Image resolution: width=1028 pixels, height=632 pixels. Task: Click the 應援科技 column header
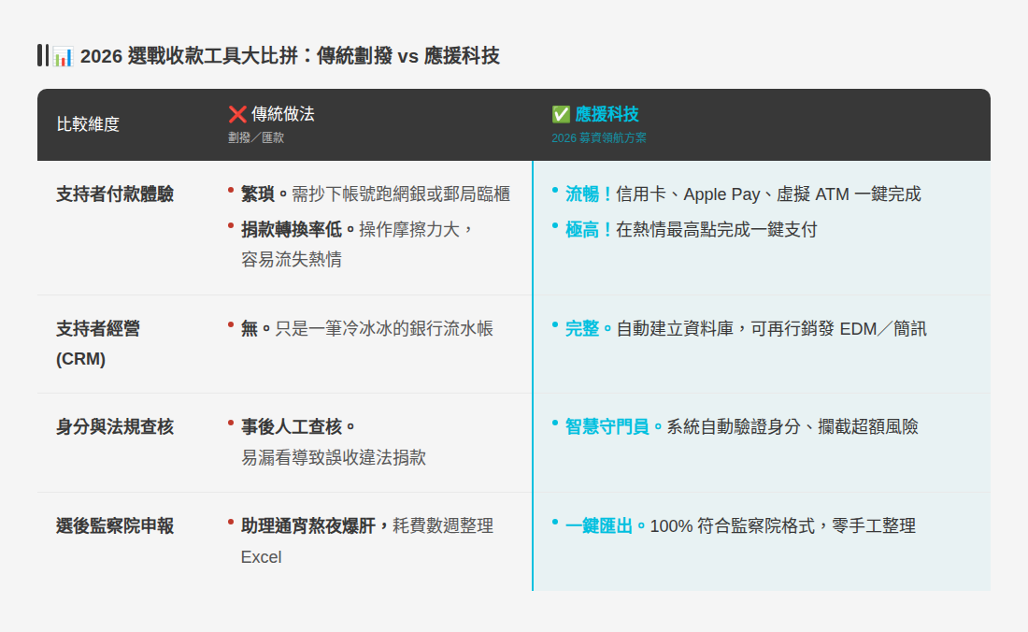[607, 114]
